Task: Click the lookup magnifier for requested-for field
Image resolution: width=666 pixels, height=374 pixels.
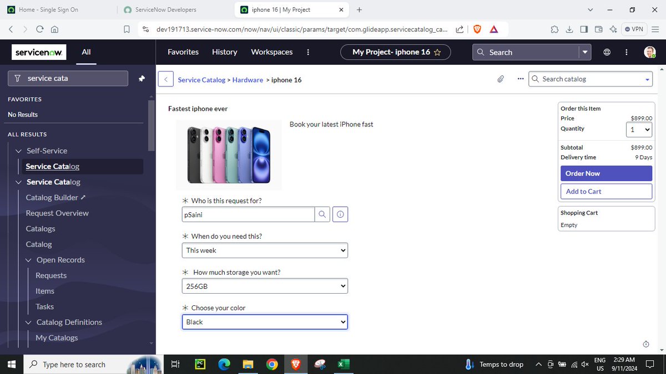Action: (322, 214)
